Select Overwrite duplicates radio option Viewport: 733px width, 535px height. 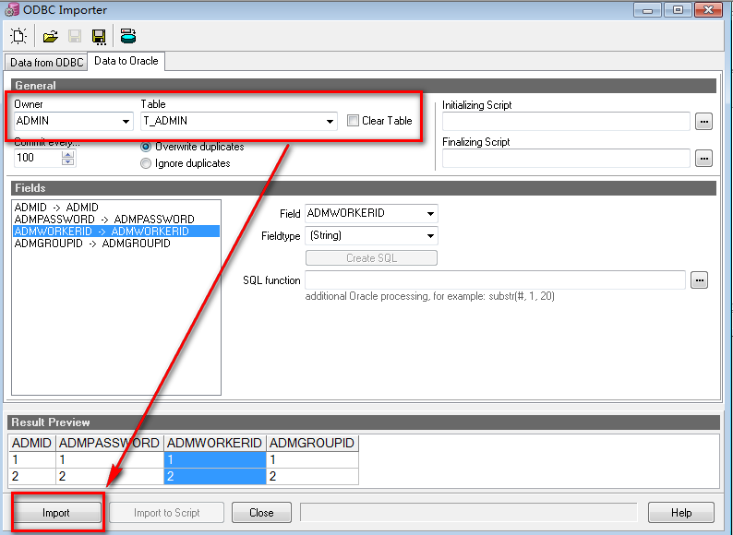[146, 147]
